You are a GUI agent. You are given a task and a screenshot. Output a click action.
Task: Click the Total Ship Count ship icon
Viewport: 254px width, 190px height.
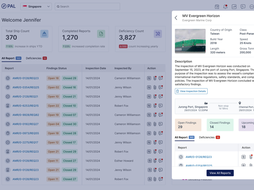point(44,34)
